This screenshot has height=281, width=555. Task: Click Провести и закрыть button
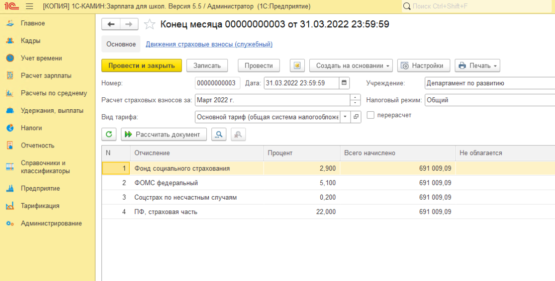click(x=142, y=66)
